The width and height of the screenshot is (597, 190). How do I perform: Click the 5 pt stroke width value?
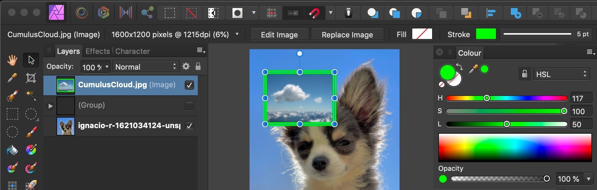[x=583, y=34]
